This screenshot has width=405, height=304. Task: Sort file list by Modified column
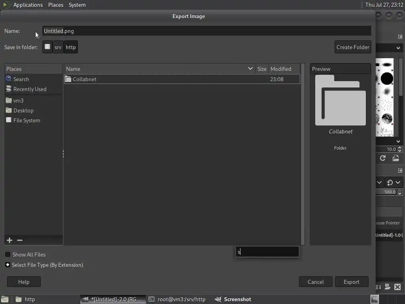coord(284,69)
